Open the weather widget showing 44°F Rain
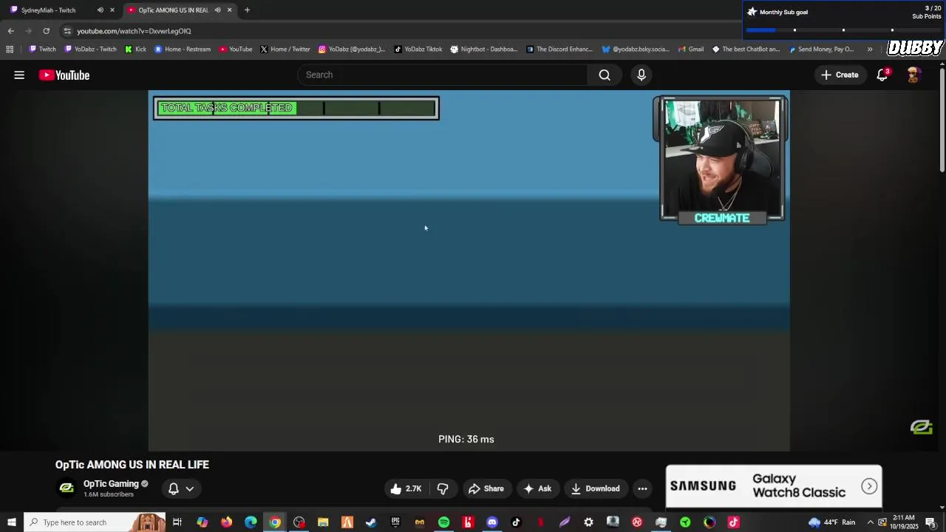Image resolution: width=946 pixels, height=532 pixels. click(x=831, y=522)
